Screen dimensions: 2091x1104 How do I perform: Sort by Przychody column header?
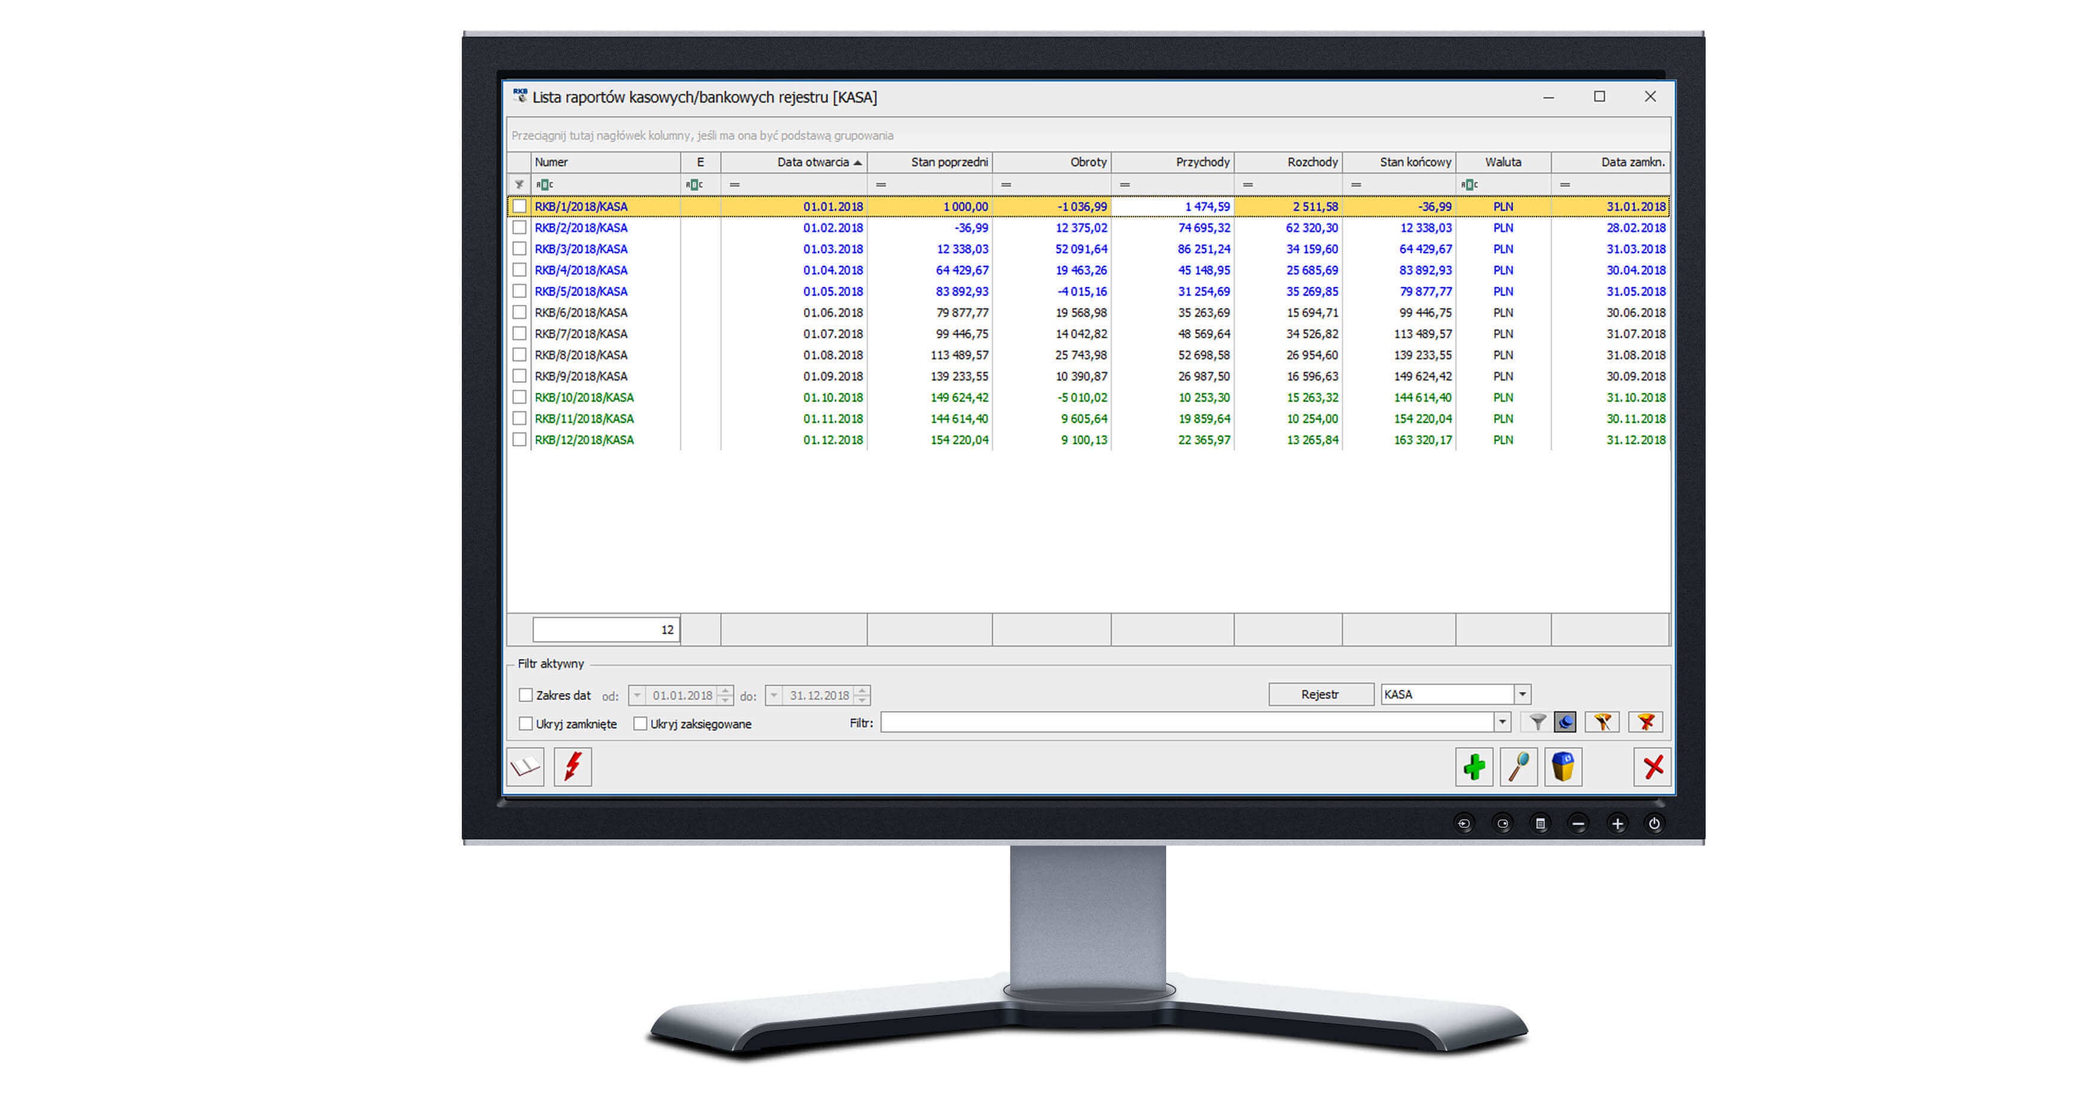coord(1173,161)
